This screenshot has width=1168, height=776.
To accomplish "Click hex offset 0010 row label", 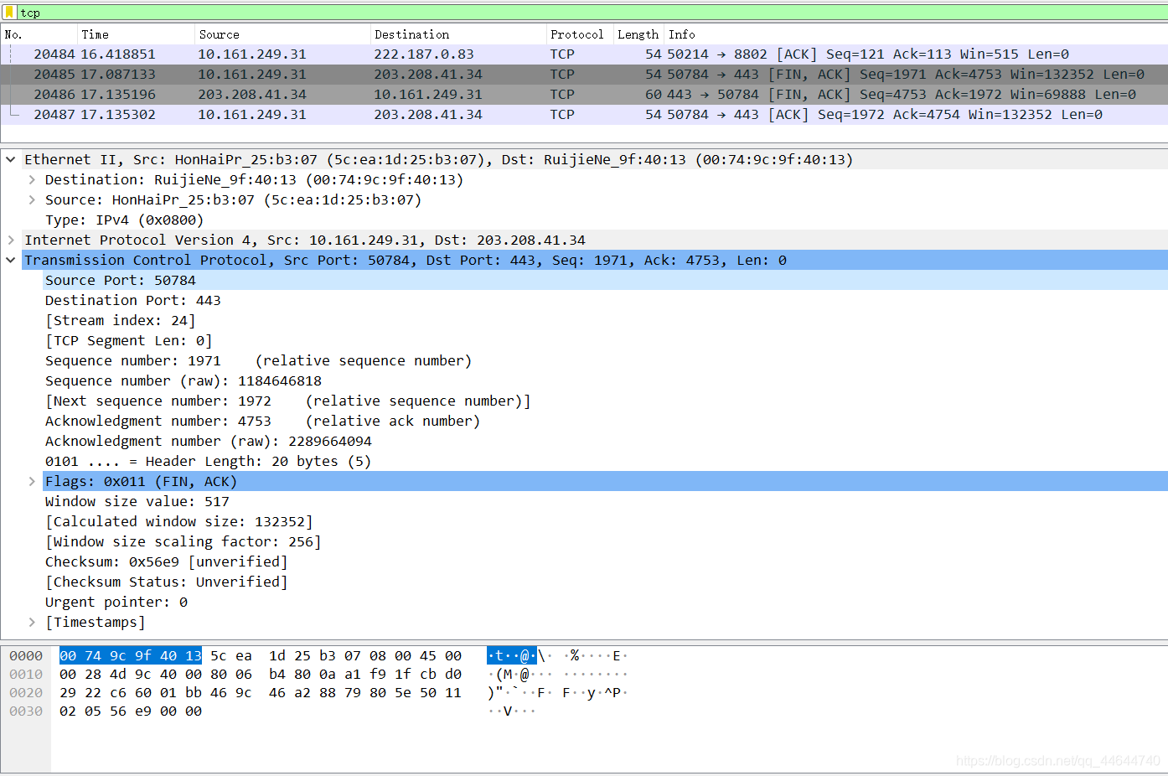I will coord(26,674).
